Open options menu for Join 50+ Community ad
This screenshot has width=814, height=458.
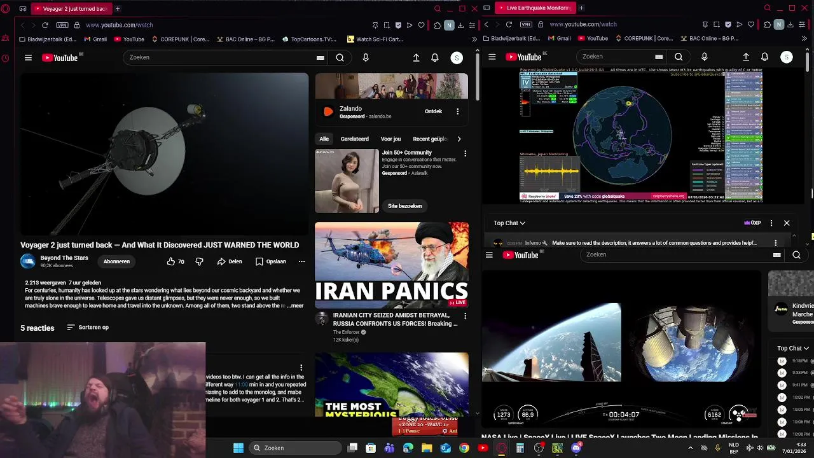(465, 153)
